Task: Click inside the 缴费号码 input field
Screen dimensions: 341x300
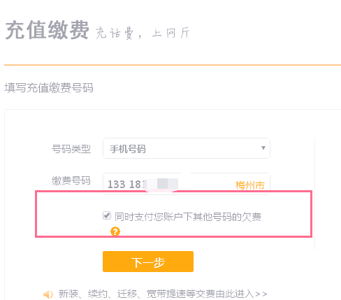Action: coord(187,184)
